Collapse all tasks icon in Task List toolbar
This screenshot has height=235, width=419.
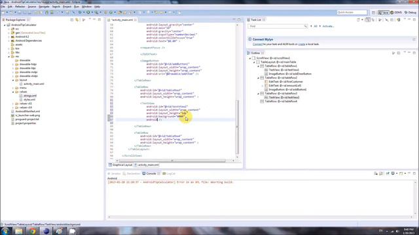click(392, 20)
